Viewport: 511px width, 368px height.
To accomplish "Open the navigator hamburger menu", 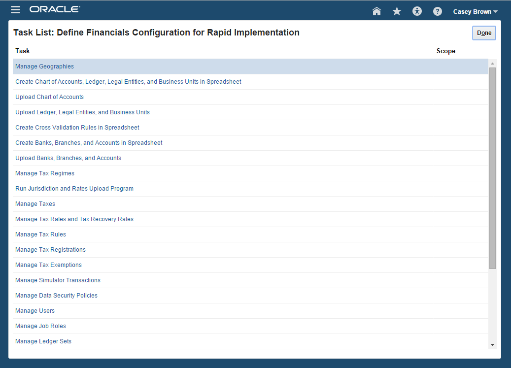I will (x=15, y=10).
